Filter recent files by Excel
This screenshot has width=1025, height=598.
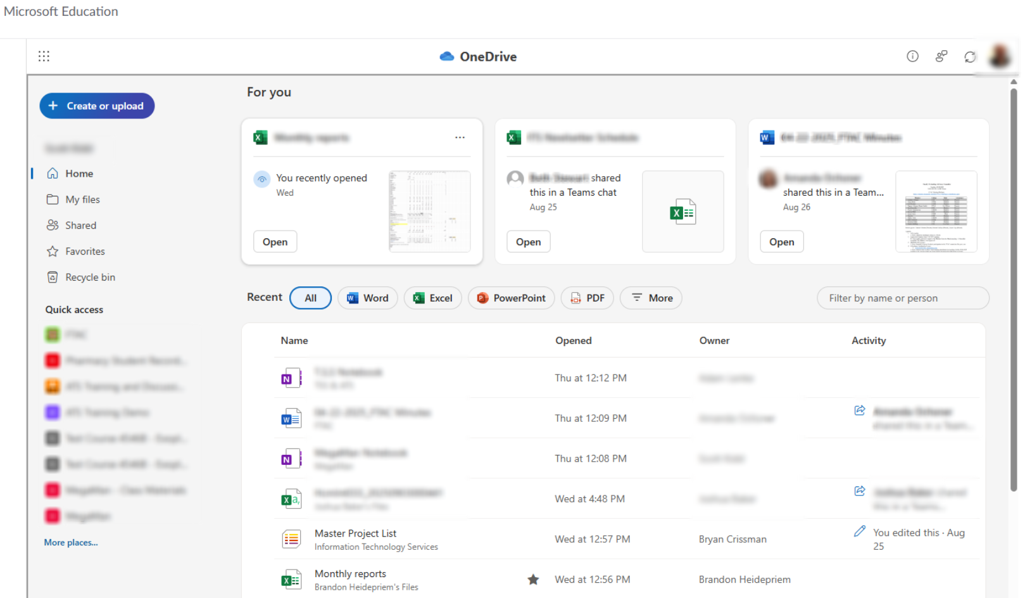(x=432, y=298)
